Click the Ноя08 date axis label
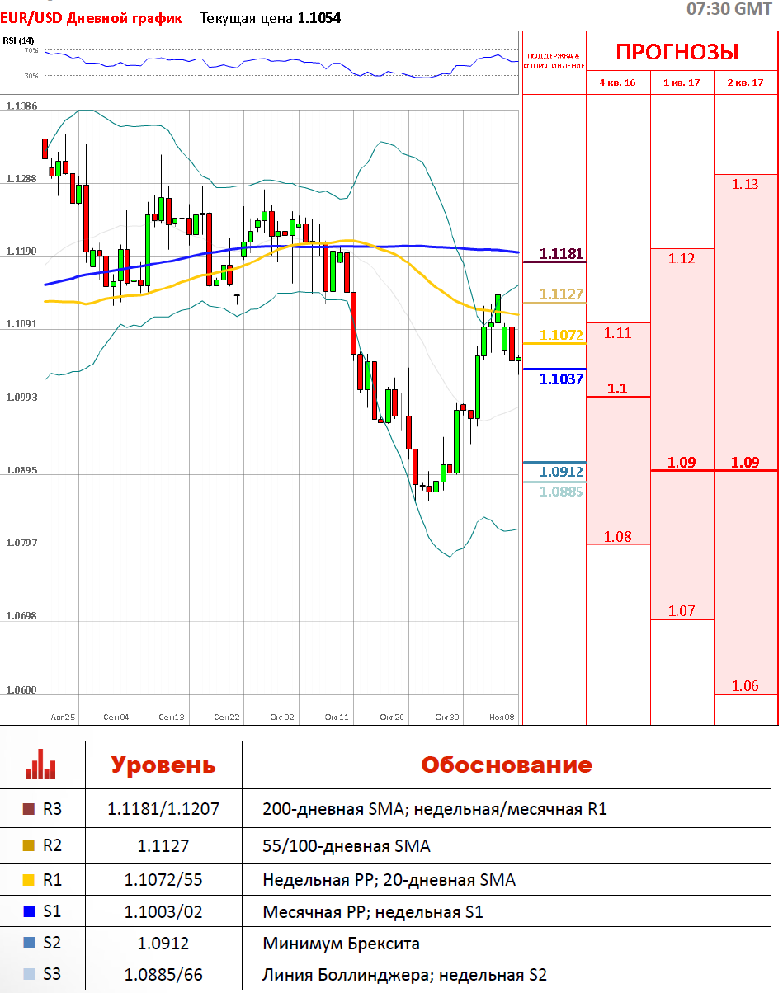The image size is (783, 993). pyautogui.click(x=502, y=718)
